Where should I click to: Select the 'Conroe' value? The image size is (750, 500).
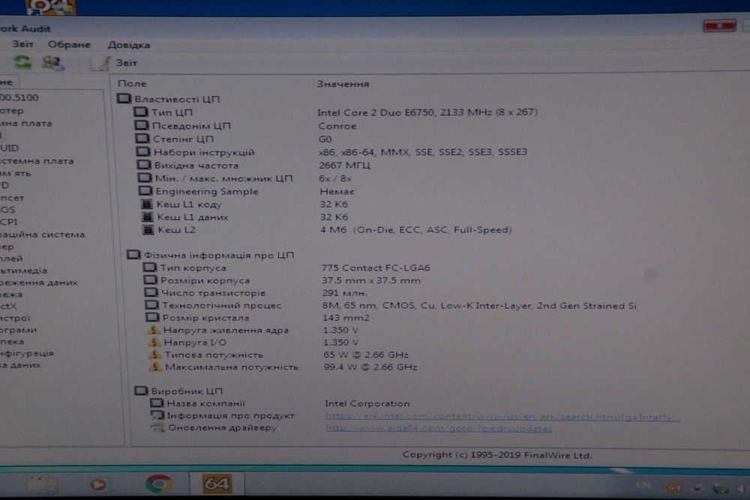click(x=337, y=126)
